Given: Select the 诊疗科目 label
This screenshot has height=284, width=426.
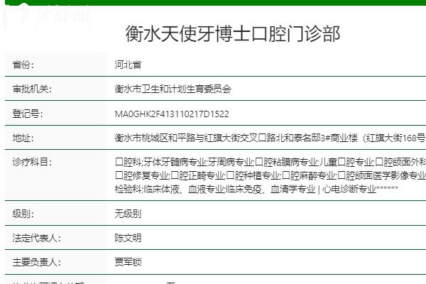Looking at the screenshot, I should 32,162.
